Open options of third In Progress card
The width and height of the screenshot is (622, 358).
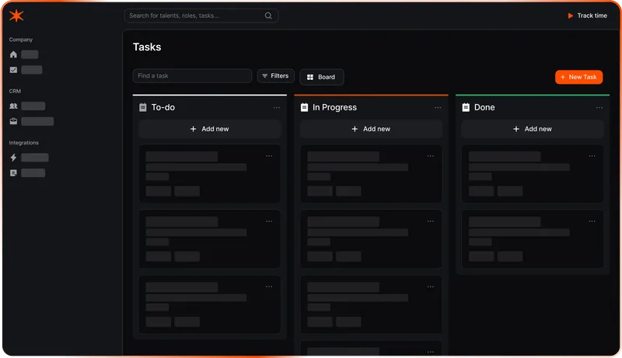(431, 287)
